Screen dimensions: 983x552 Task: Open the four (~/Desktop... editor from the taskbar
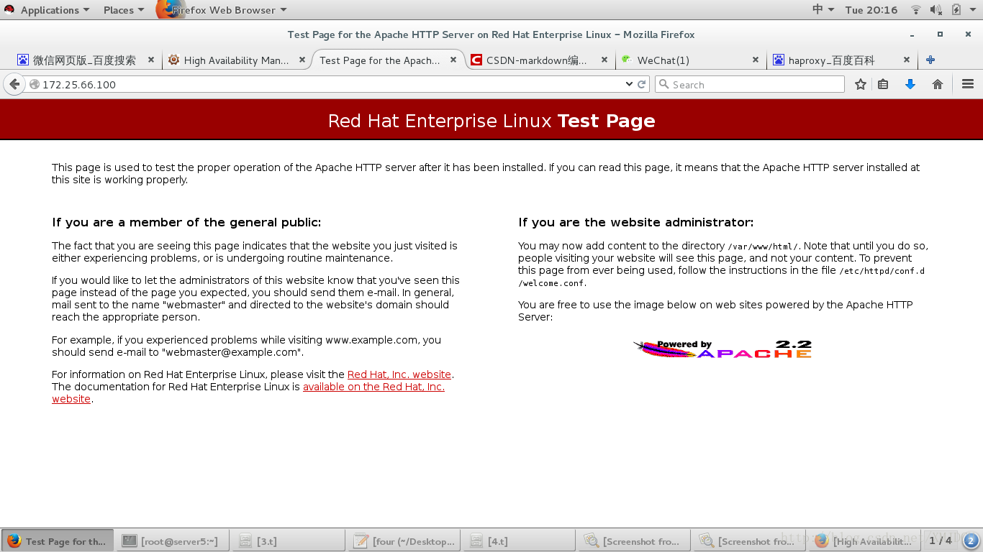pyautogui.click(x=404, y=540)
